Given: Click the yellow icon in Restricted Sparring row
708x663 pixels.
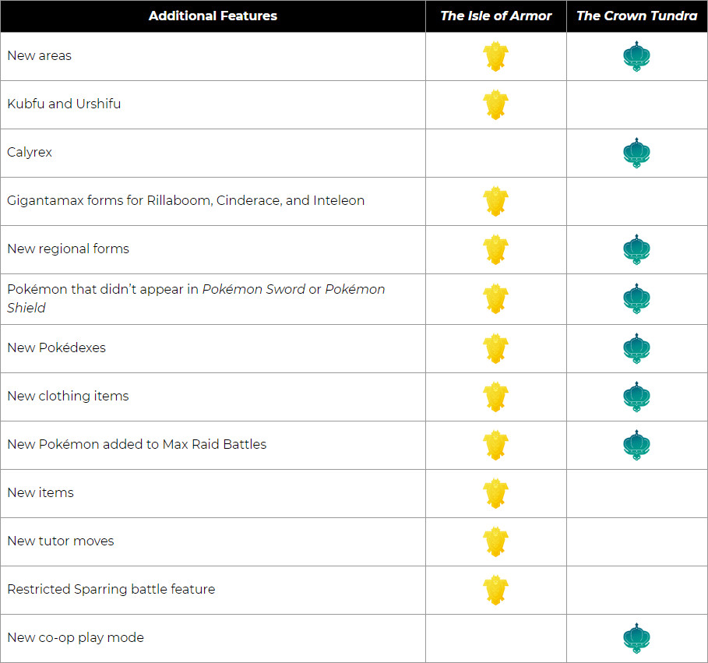Looking at the screenshot, I should [495, 590].
